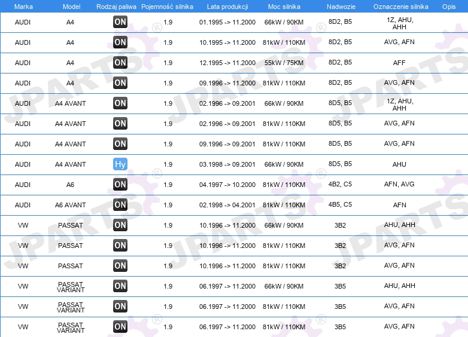Click 1Z, AHU, AHH code in A4 8D2 row
Screen dimensions: 468x337
point(400,23)
